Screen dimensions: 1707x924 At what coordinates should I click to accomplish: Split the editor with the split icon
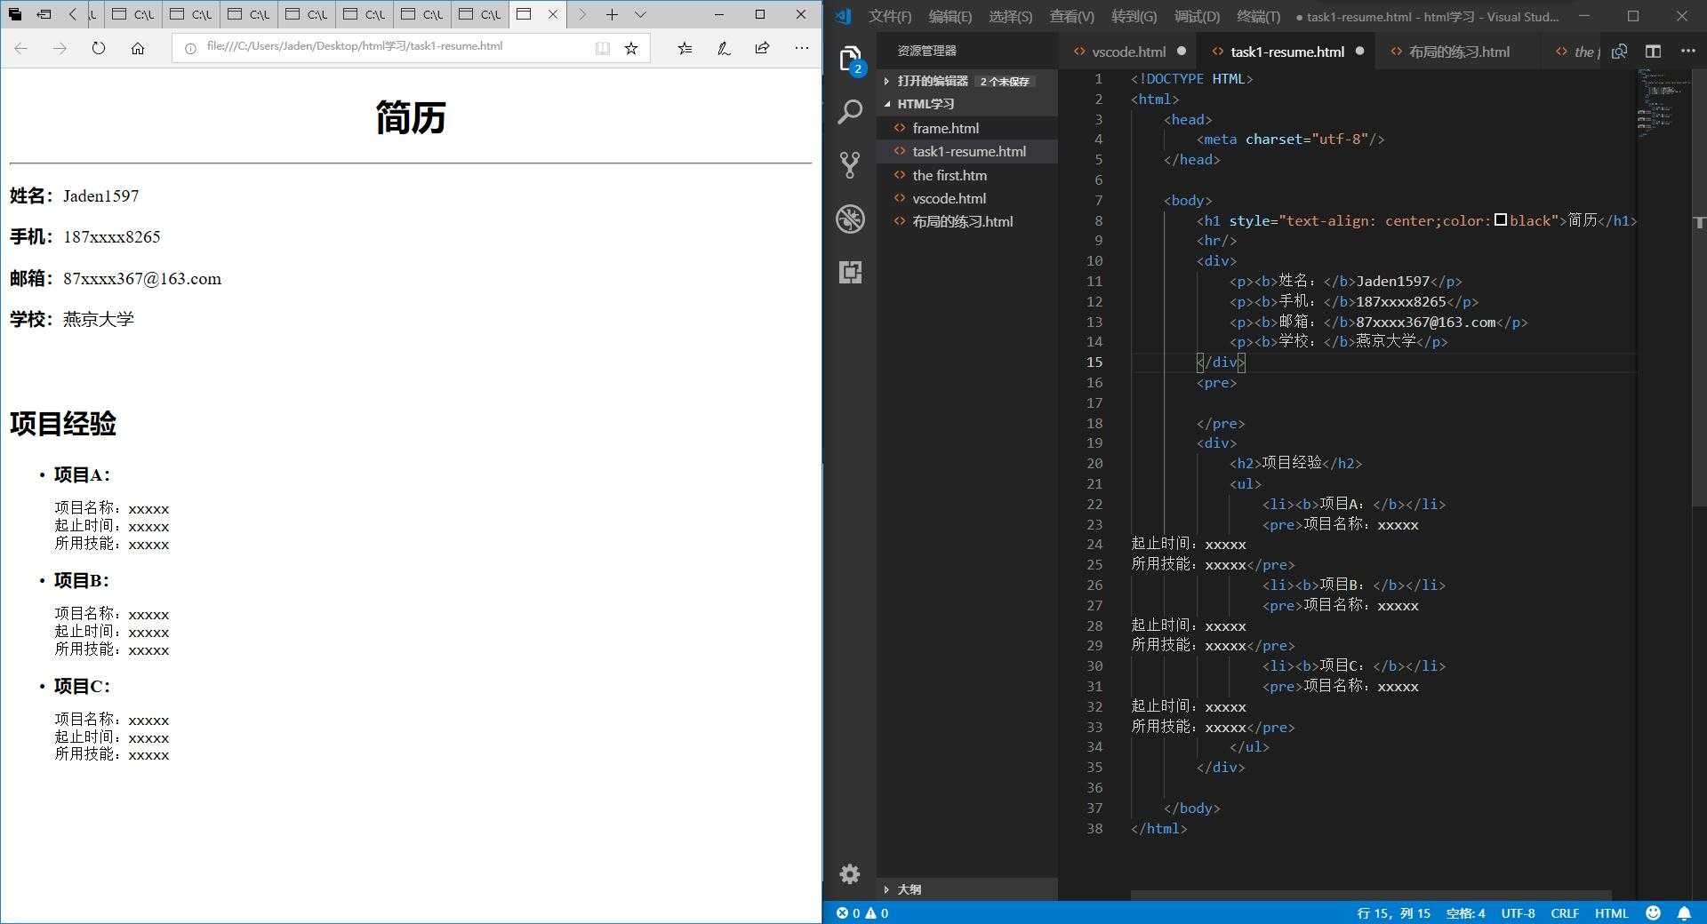pyautogui.click(x=1654, y=52)
